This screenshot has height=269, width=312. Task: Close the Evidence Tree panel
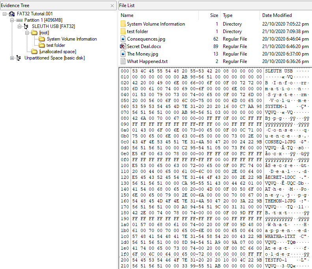click(112, 6)
